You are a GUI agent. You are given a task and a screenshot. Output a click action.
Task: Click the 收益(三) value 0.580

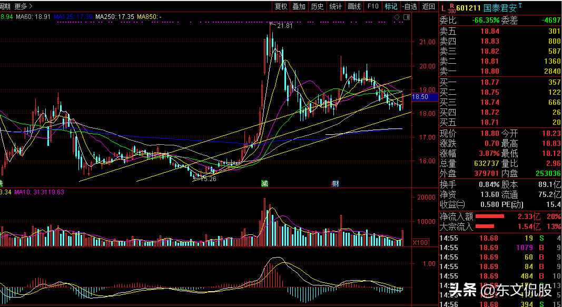490,205
